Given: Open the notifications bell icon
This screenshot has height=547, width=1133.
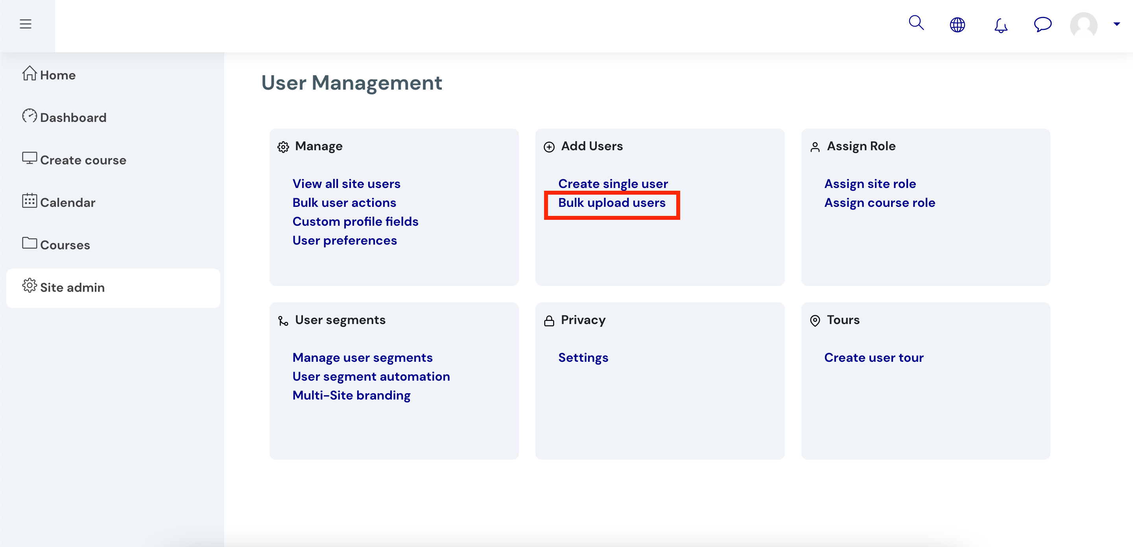Looking at the screenshot, I should coord(1000,25).
